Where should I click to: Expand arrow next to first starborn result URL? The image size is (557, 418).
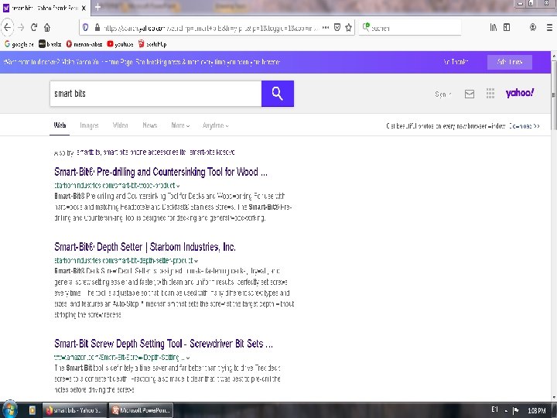[x=179, y=186]
